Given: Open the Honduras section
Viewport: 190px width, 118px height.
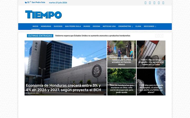Looking at the screenshot, I should tap(46, 26).
